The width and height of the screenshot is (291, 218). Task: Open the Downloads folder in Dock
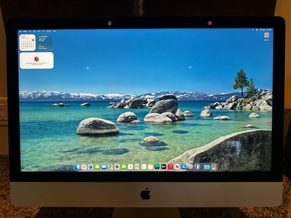207,167
